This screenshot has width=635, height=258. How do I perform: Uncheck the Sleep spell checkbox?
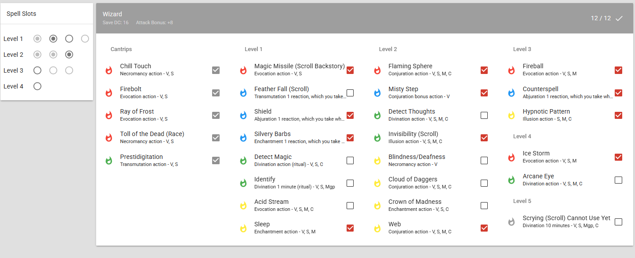(350, 228)
